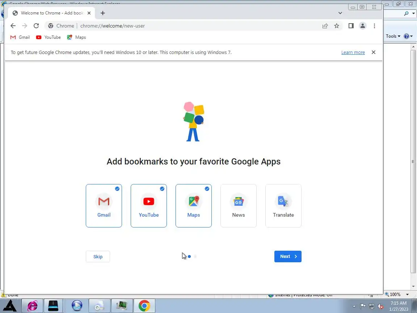Open the Chrome taskbar icon
This screenshot has height=313, width=417.
pyautogui.click(x=144, y=305)
